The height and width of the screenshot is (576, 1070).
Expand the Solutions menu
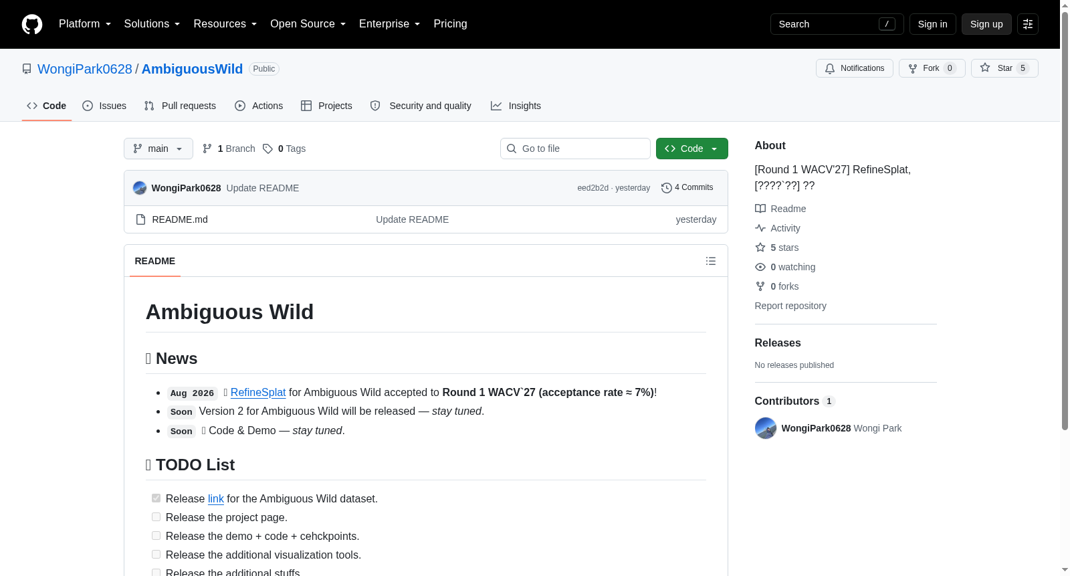(x=152, y=24)
